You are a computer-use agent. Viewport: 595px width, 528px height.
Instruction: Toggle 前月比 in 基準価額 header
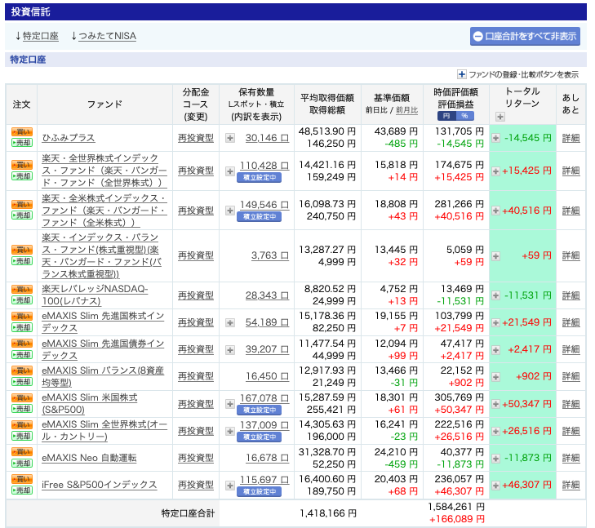coord(406,110)
